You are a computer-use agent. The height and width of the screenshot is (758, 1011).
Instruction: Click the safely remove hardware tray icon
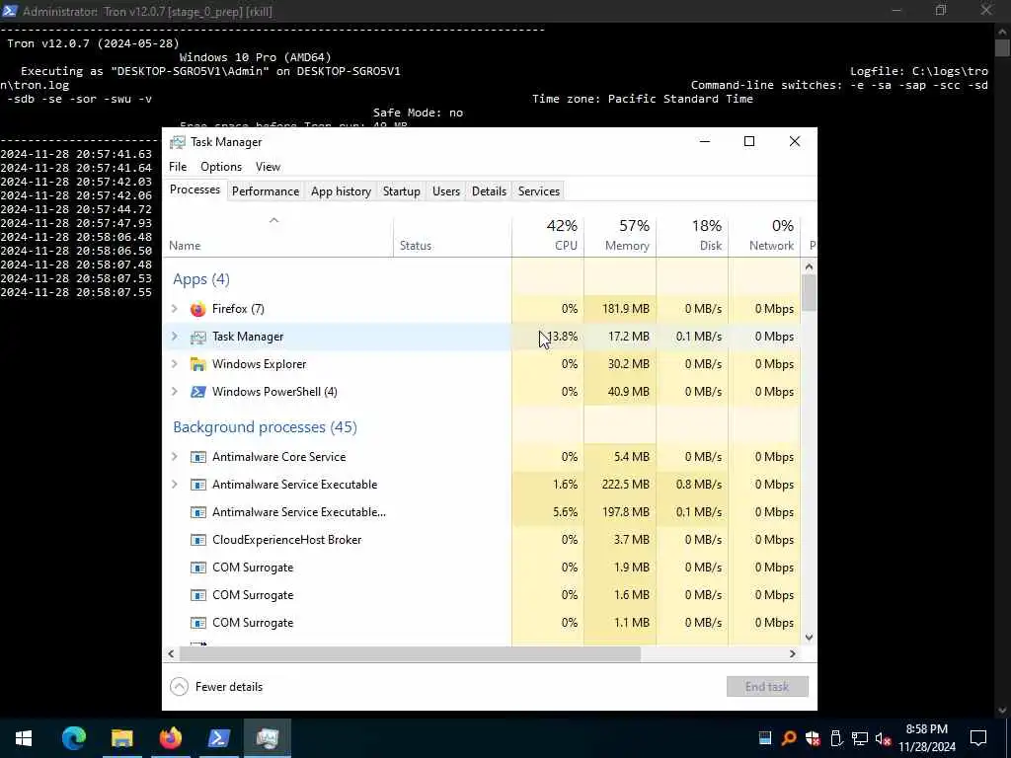click(836, 738)
